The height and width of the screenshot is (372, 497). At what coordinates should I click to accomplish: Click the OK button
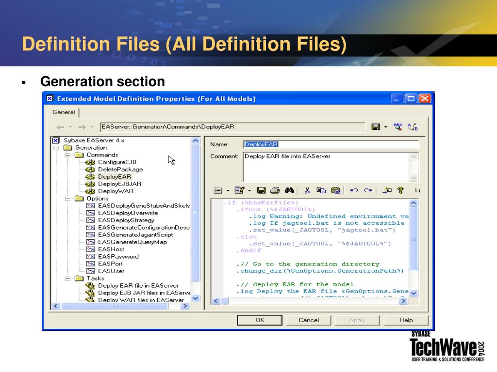point(260,320)
